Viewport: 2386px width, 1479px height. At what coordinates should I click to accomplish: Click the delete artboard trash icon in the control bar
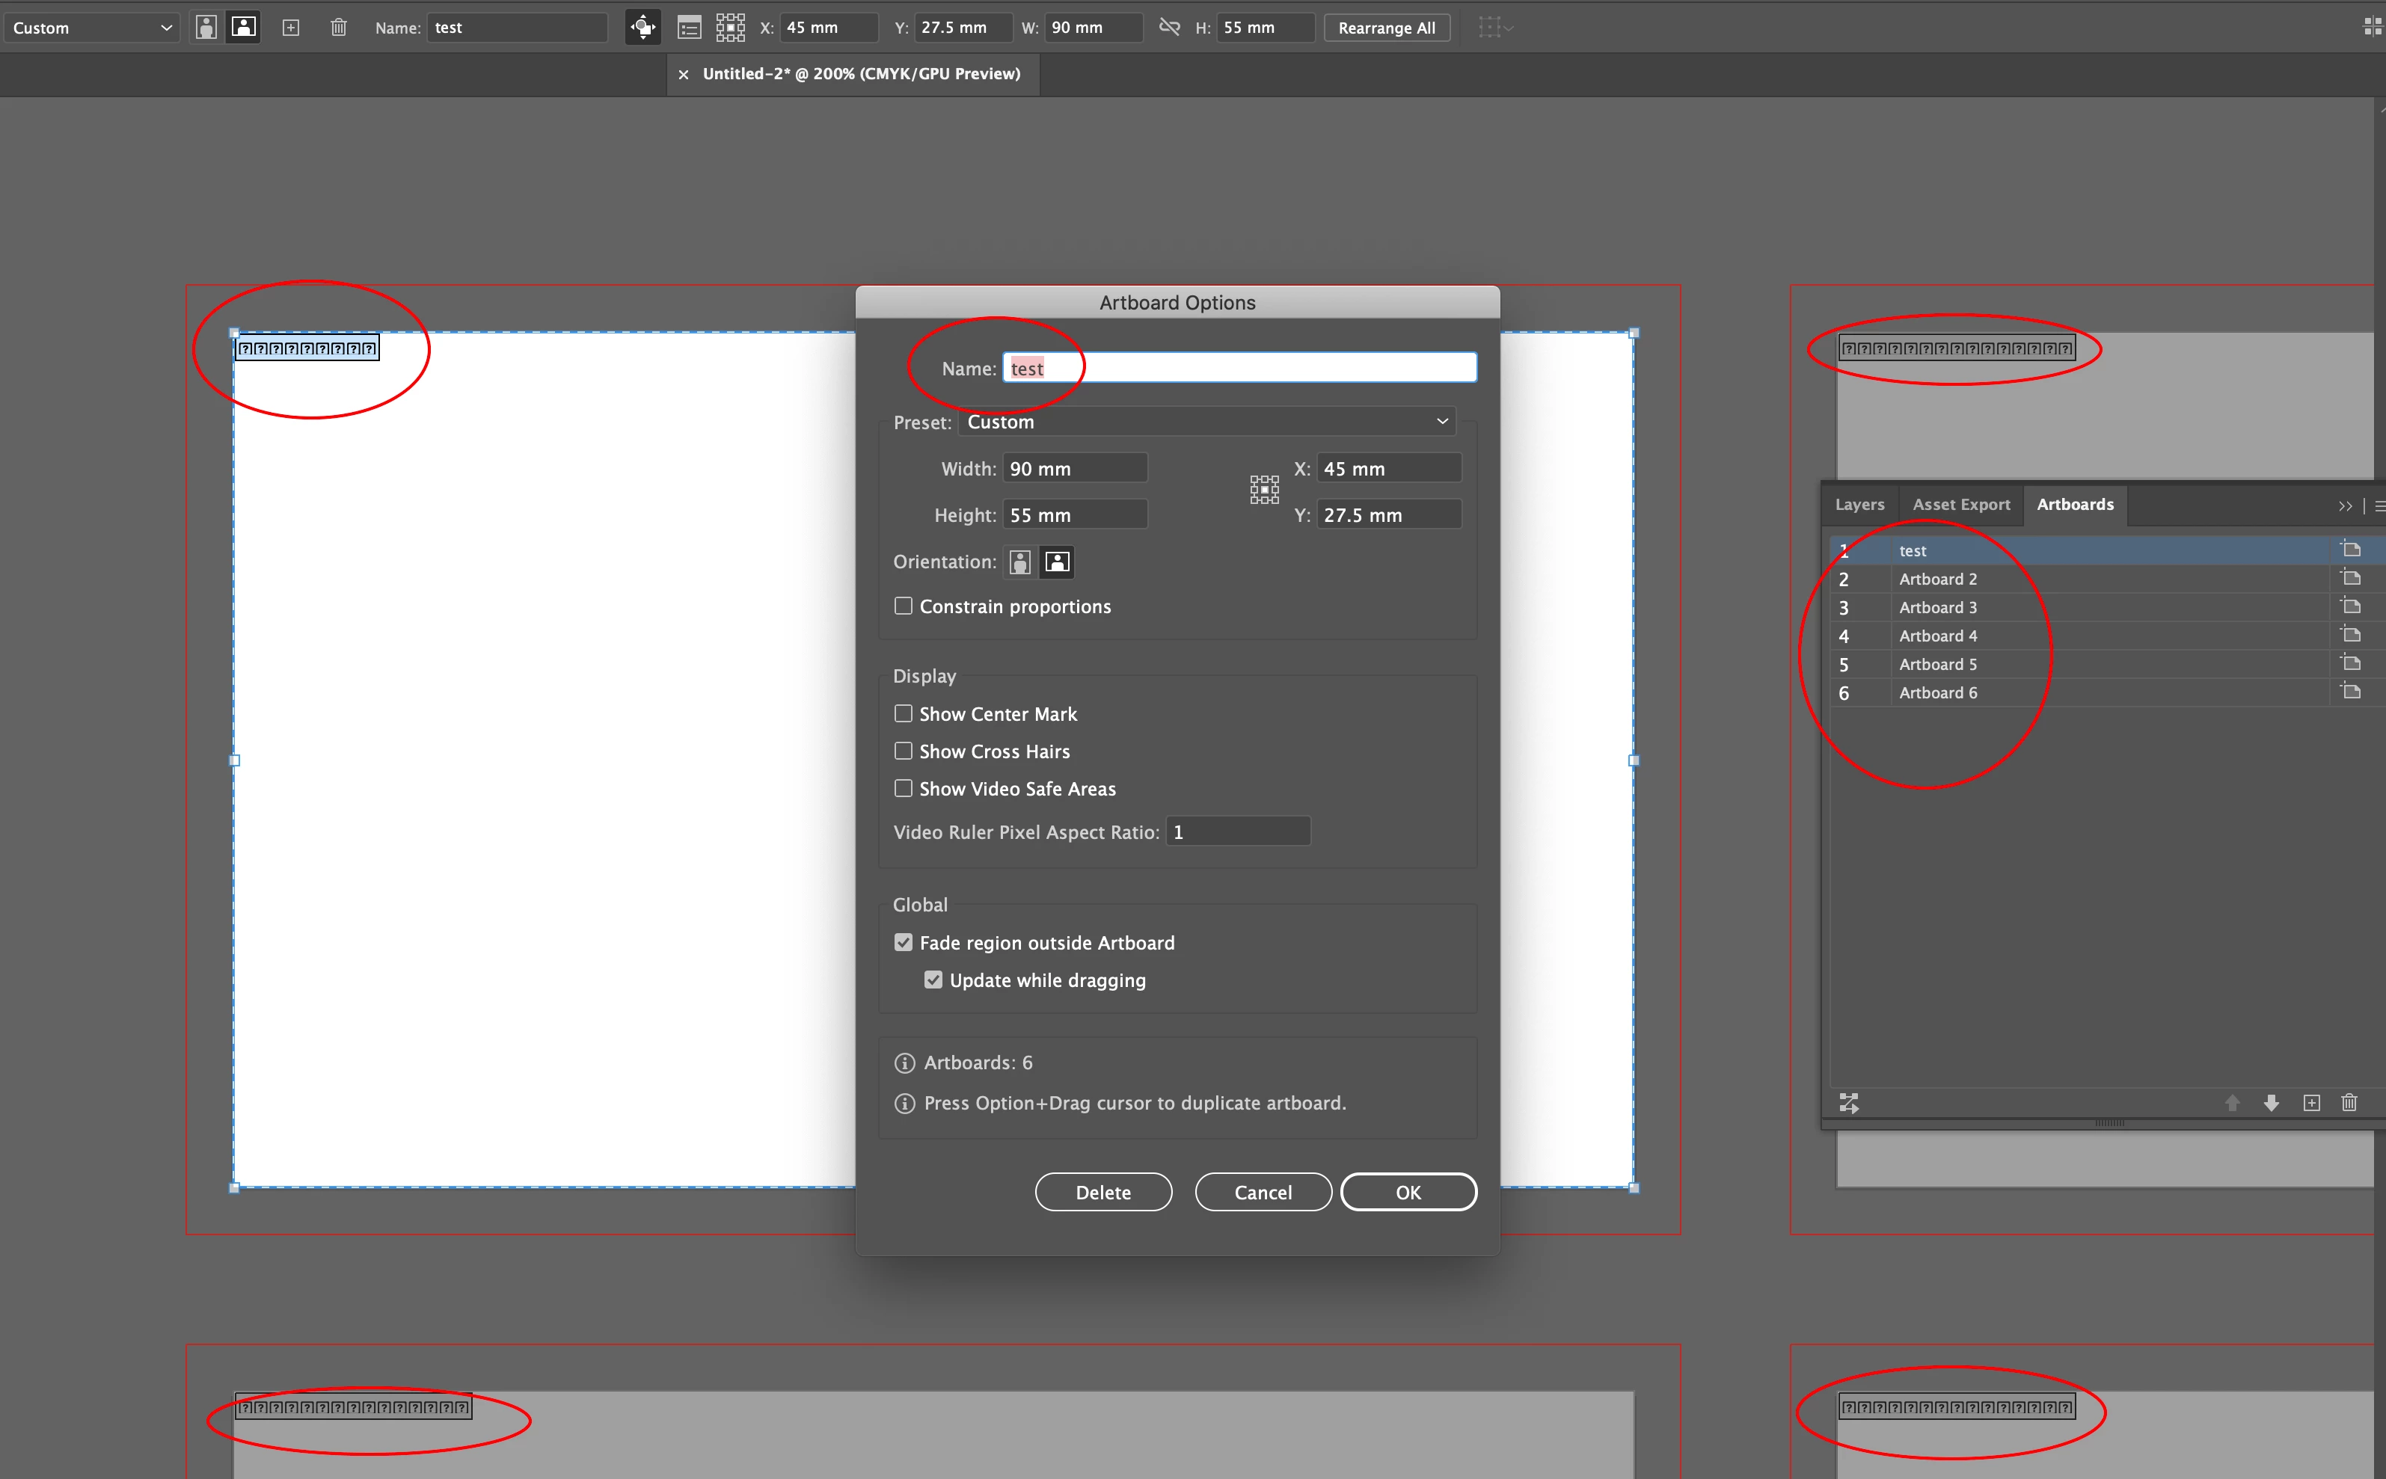339,28
